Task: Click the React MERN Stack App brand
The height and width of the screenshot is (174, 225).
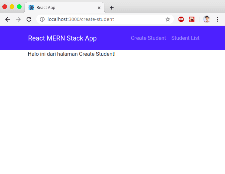Action: point(62,38)
